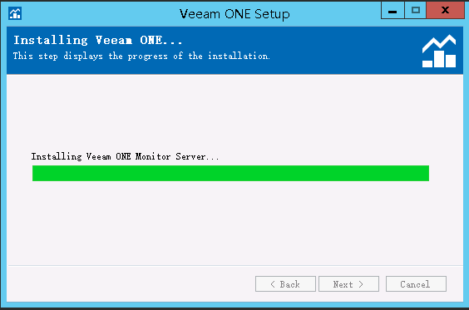This screenshot has width=469, height=310.
Task: Click the right chevron on the Next button
Action: pos(361,284)
